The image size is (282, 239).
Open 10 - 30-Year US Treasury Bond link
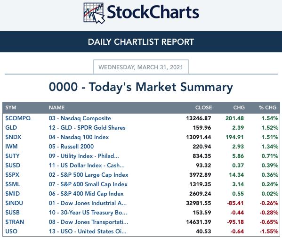(x=88, y=213)
